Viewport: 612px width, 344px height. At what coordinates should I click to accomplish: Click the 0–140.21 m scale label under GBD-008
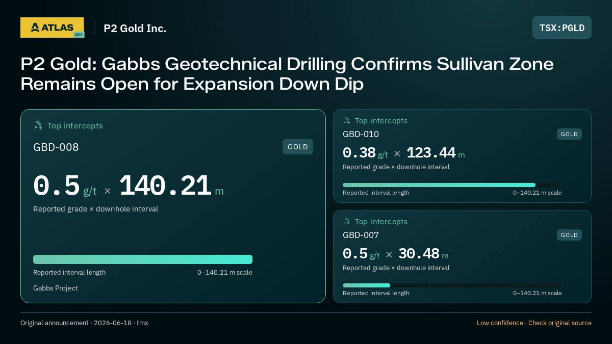(225, 273)
